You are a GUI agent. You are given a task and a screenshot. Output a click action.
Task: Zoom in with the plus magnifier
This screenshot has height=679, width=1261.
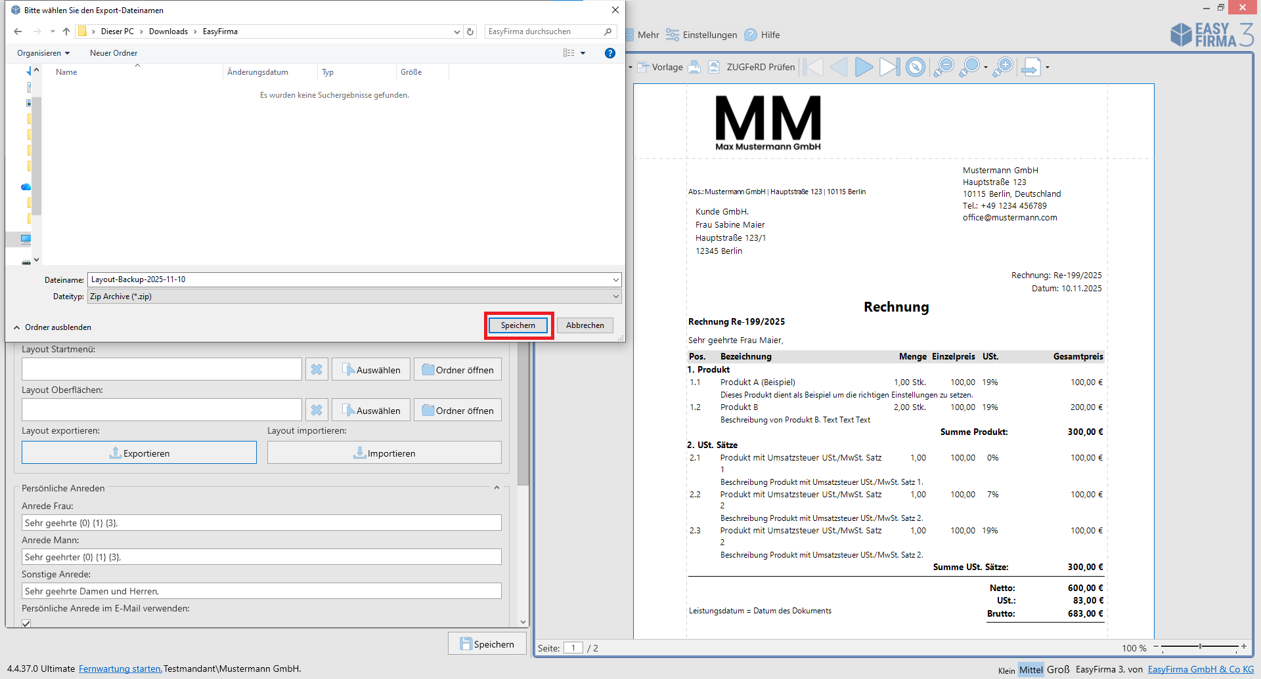1003,67
